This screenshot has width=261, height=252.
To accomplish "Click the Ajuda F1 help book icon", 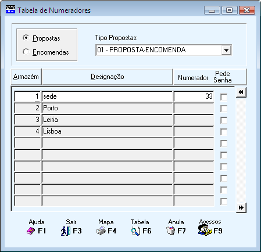I will click(x=31, y=231).
